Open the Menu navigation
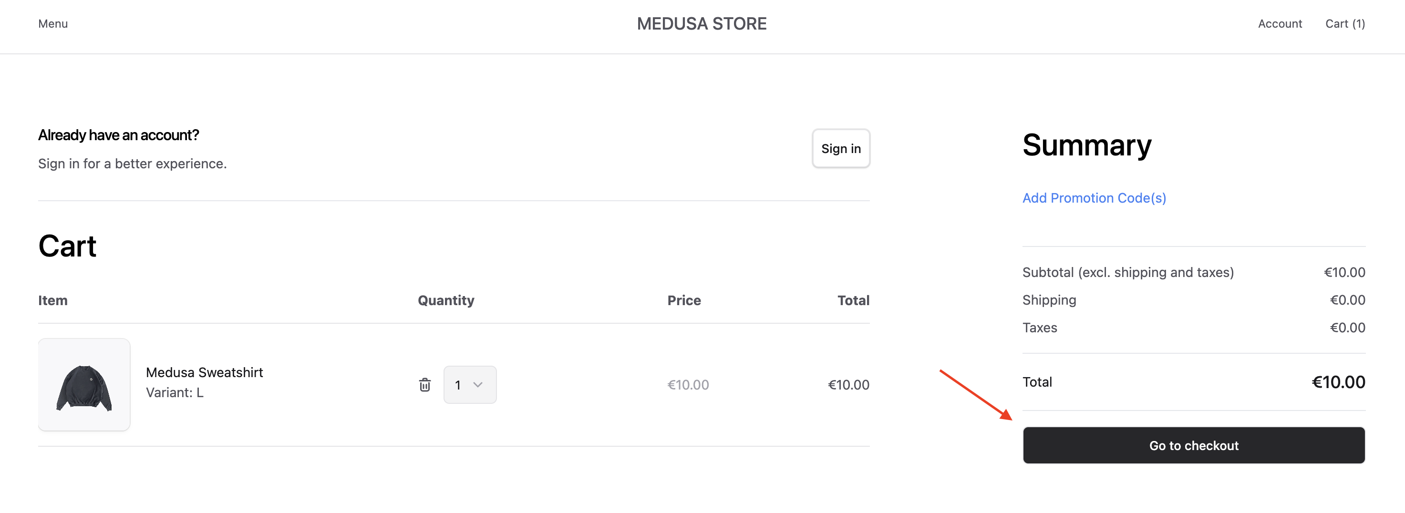This screenshot has width=1405, height=513. pos(52,23)
